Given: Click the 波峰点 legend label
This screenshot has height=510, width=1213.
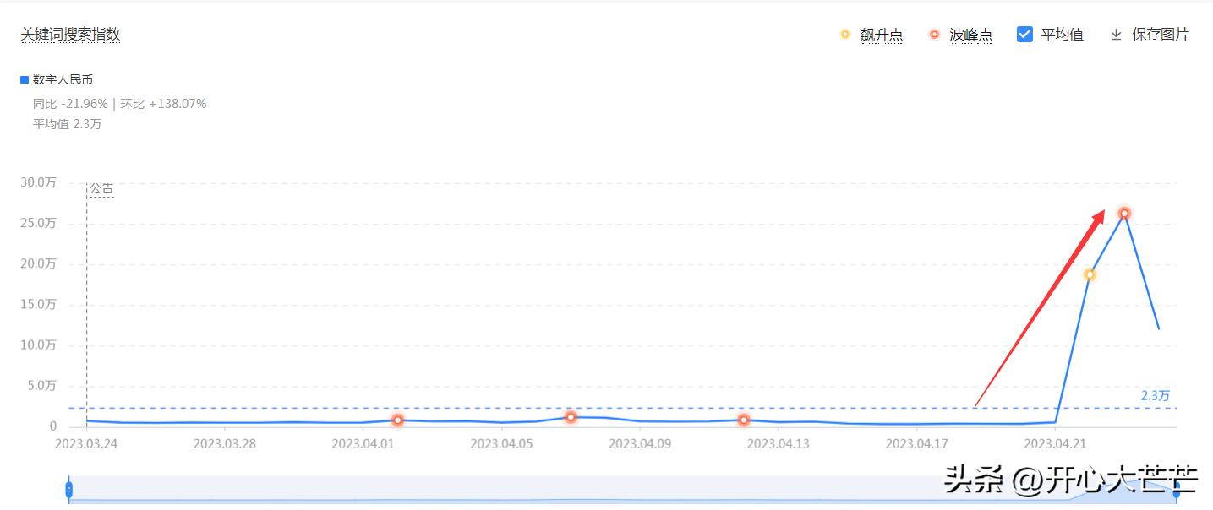Looking at the screenshot, I should [x=970, y=35].
